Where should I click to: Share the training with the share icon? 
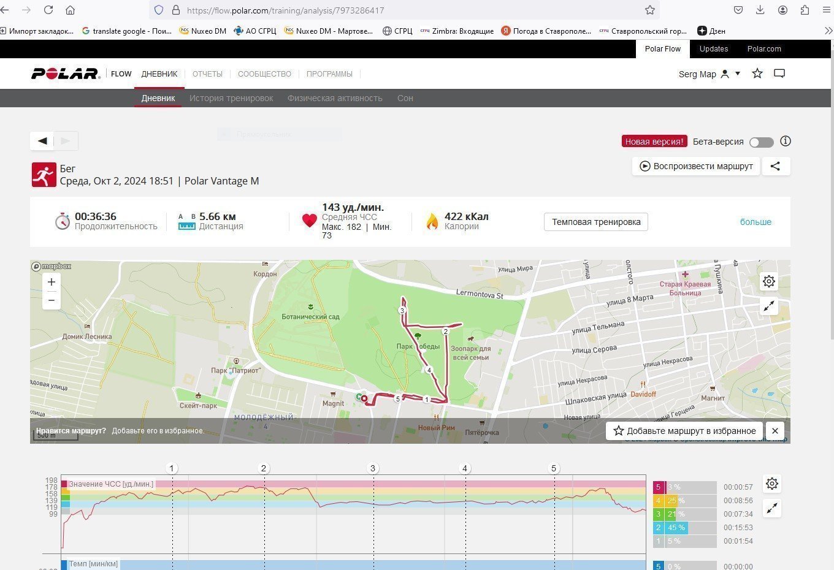776,166
